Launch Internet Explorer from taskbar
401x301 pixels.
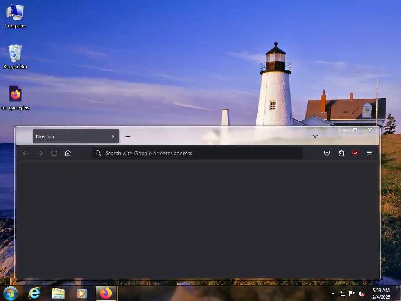point(34,293)
